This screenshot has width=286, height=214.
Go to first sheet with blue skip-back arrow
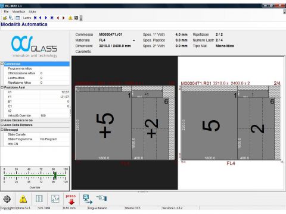(35, 18)
